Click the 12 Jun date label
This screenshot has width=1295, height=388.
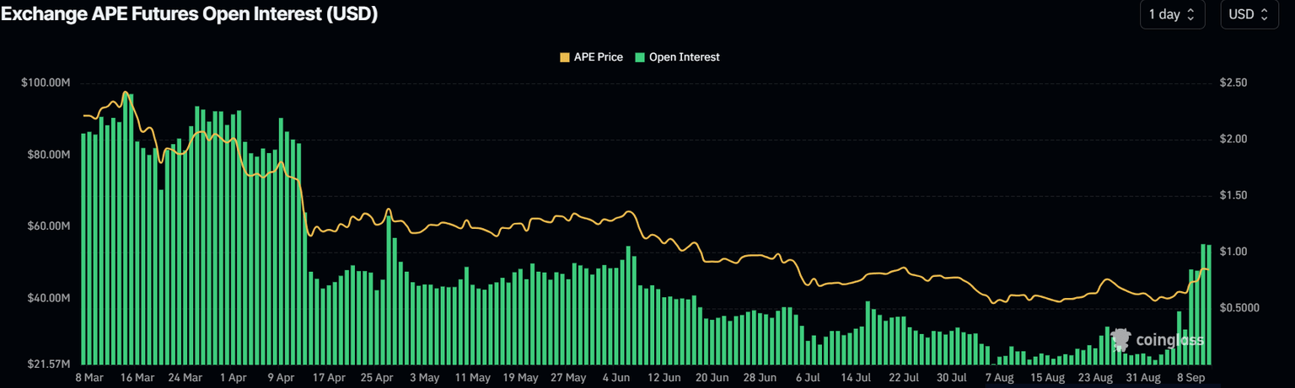click(663, 378)
